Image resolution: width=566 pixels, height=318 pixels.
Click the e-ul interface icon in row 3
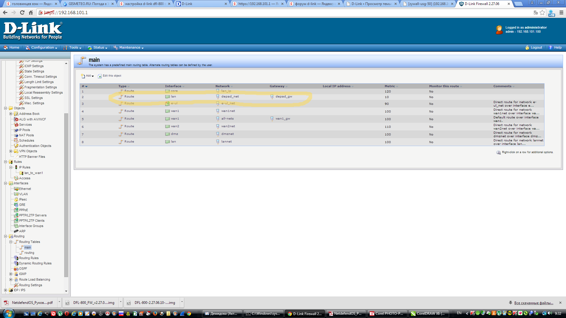point(167,103)
